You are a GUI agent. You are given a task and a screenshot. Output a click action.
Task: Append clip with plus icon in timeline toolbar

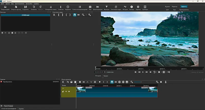coord(80,82)
